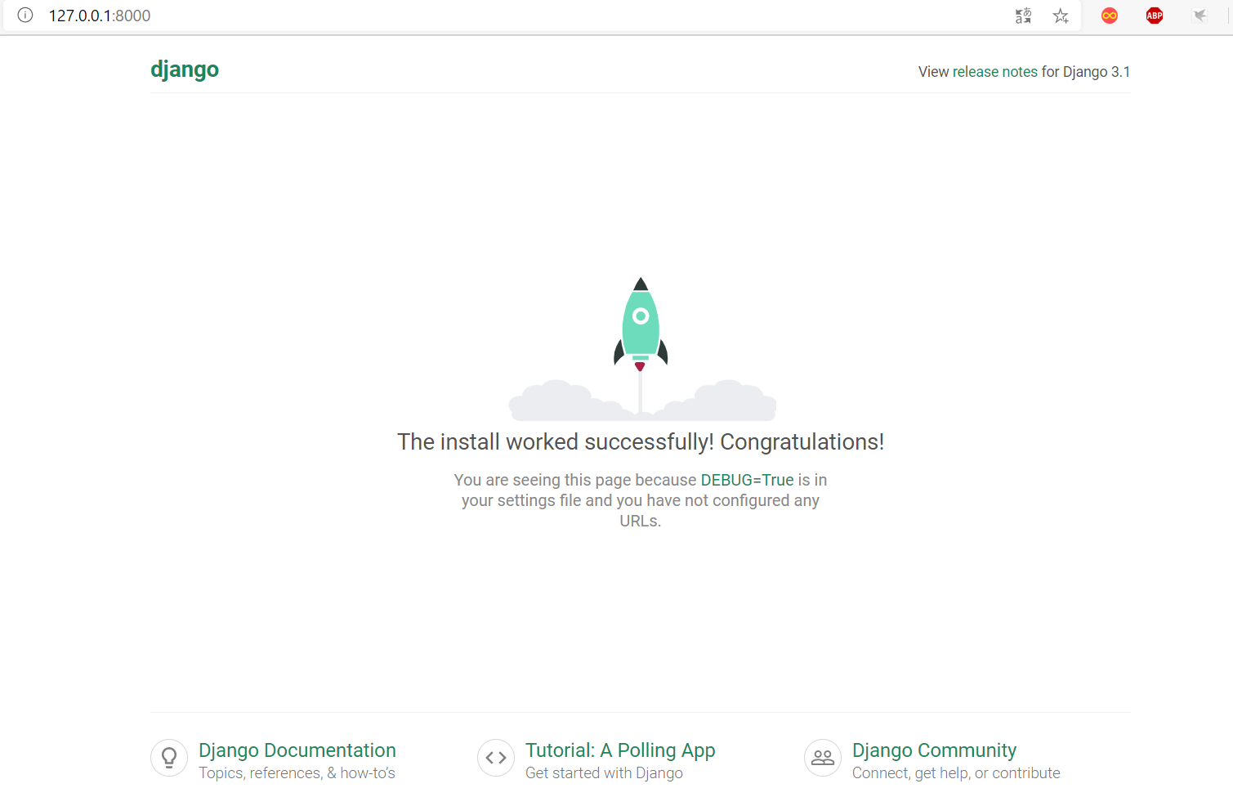The width and height of the screenshot is (1233, 797).
Task: Click 'Connect, get help, or contribute' text
Action: click(956, 773)
